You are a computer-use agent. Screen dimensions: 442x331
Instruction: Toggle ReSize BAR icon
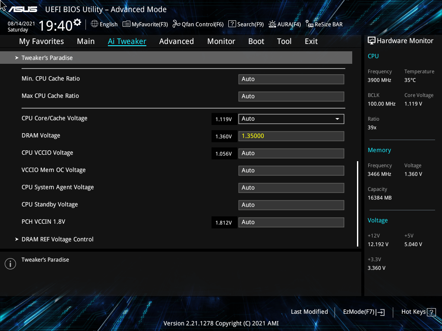point(309,24)
